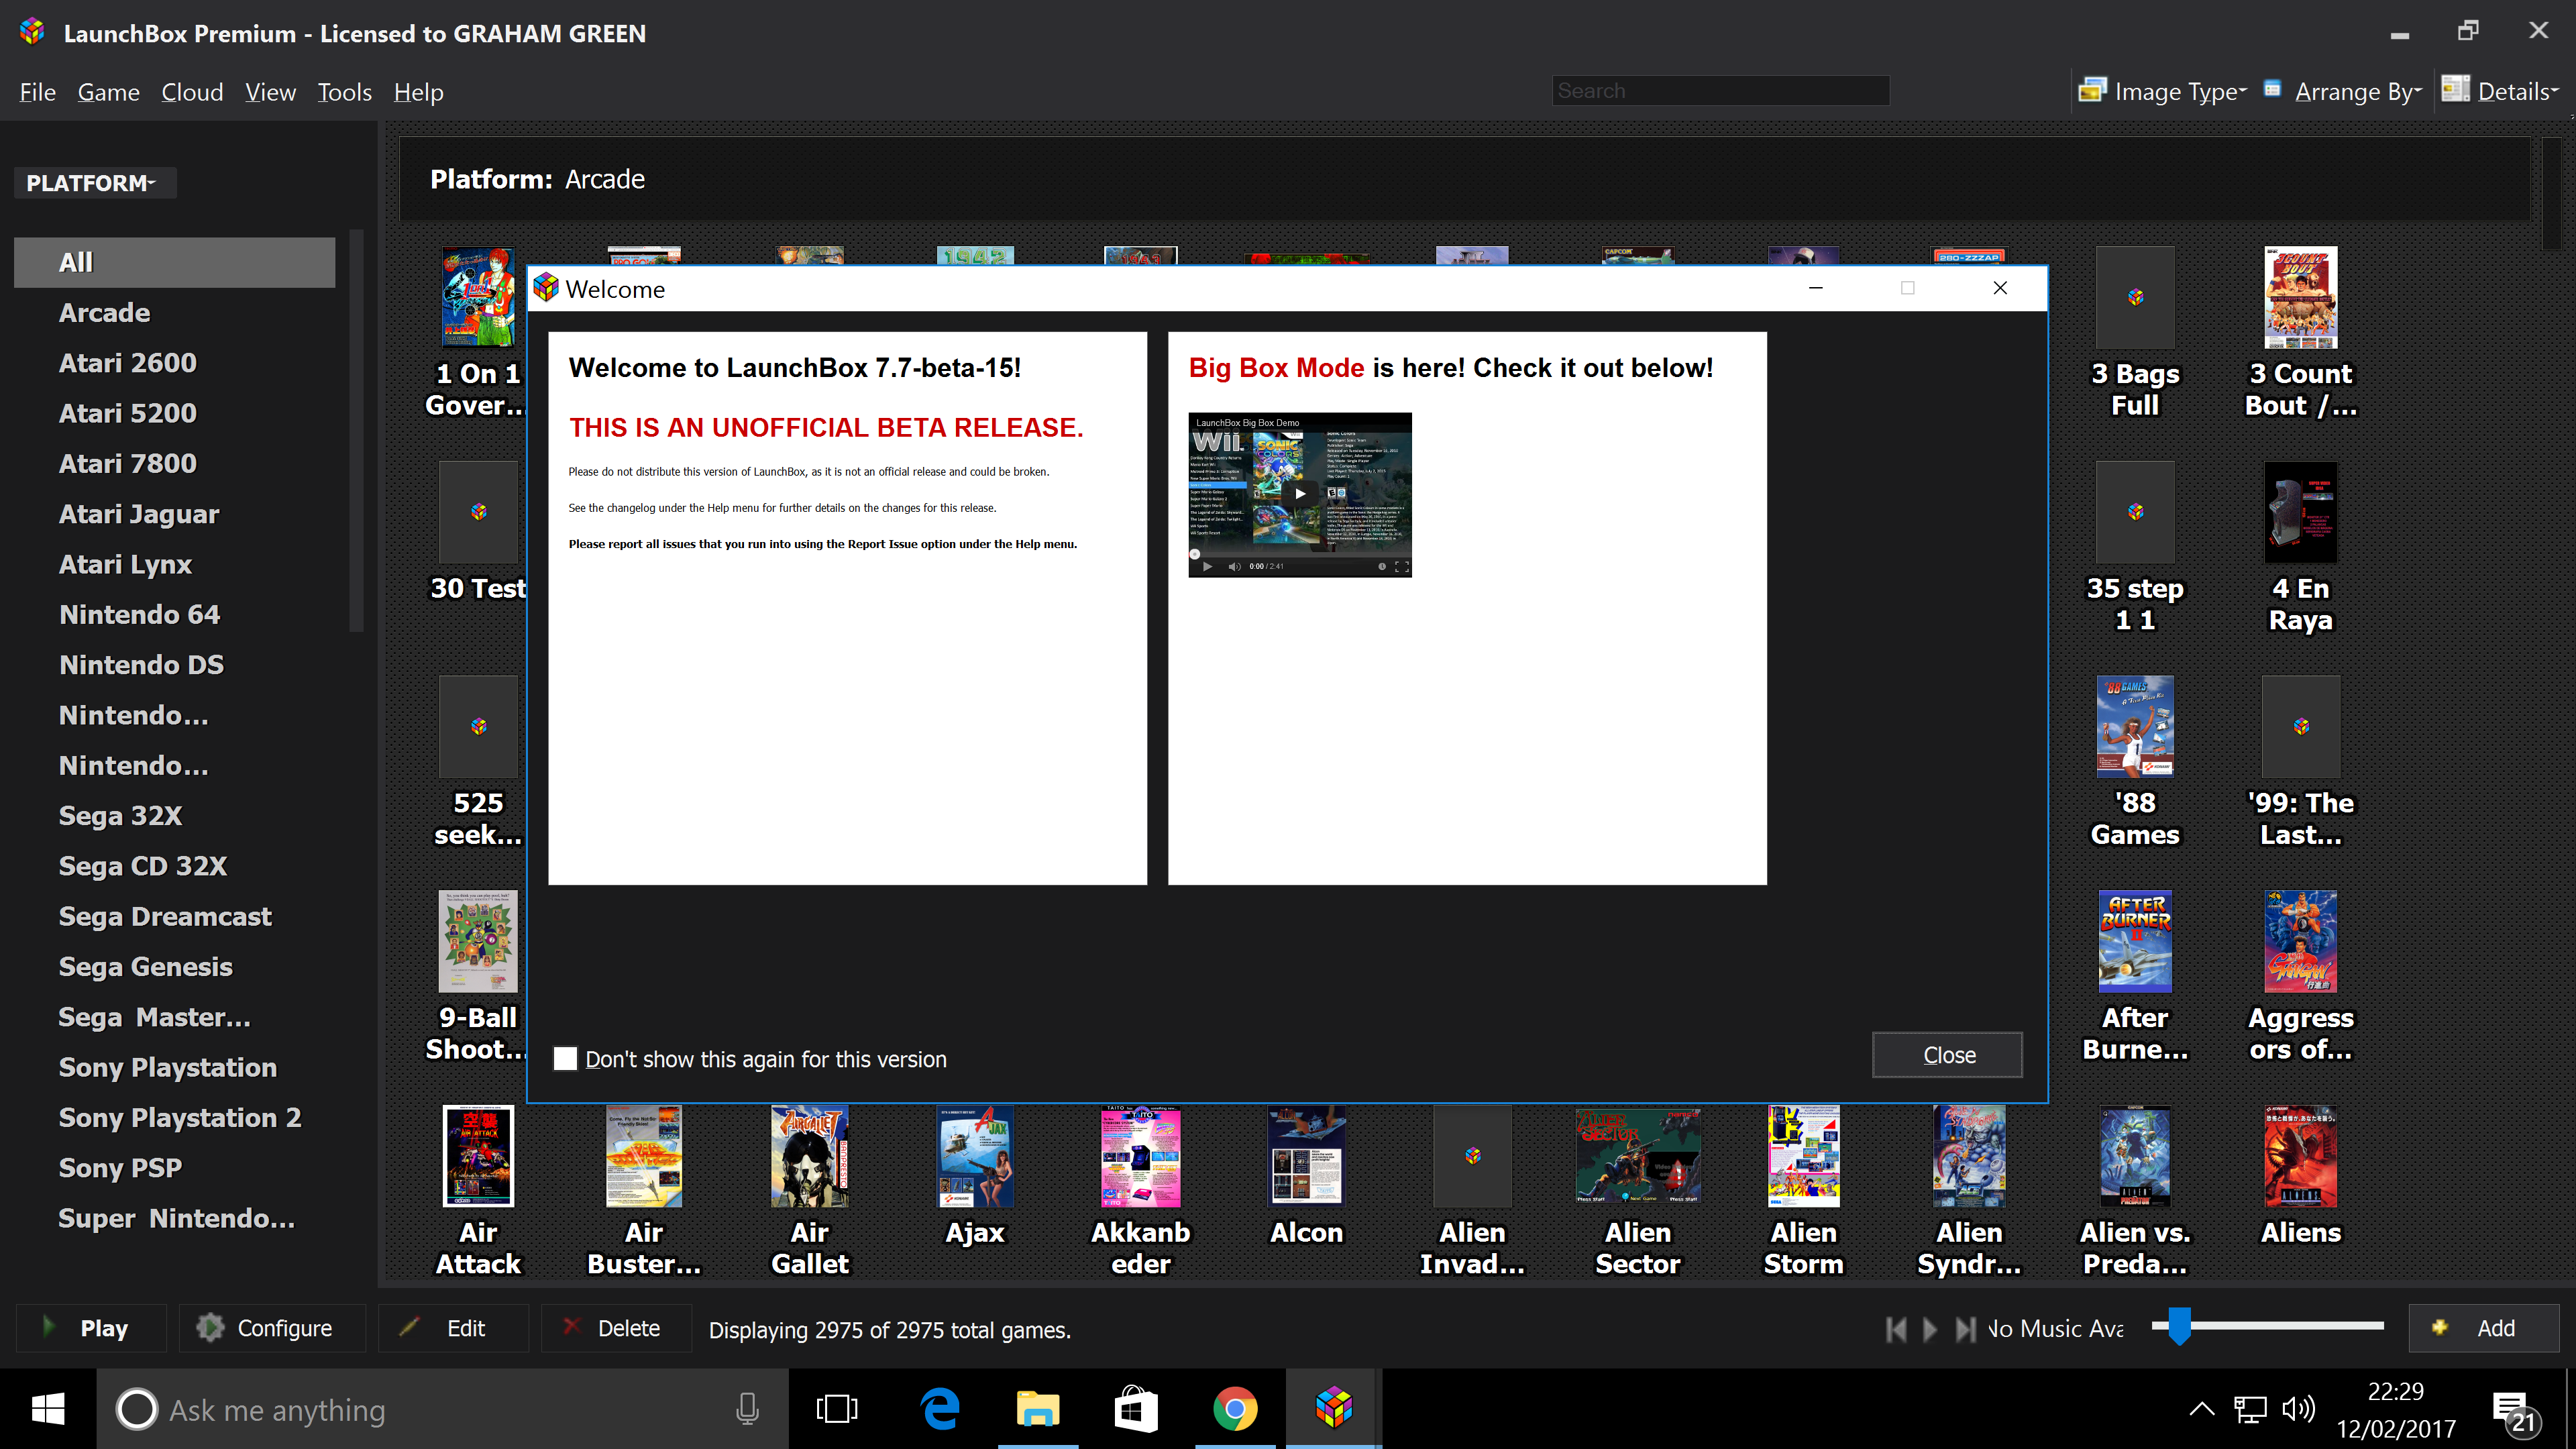Screen dimensions: 2576x1449
Task: Click video mute speaker icon
Action: tap(1234, 566)
